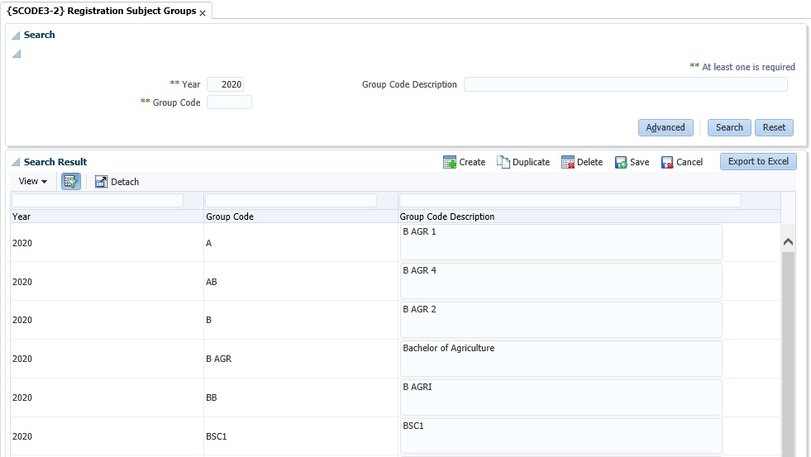Click the Duplicate record icon
Image resolution: width=811 pixels, height=457 pixels.
(503, 162)
